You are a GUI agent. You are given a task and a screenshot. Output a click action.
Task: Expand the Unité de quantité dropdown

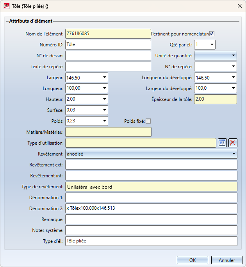click(x=233, y=55)
